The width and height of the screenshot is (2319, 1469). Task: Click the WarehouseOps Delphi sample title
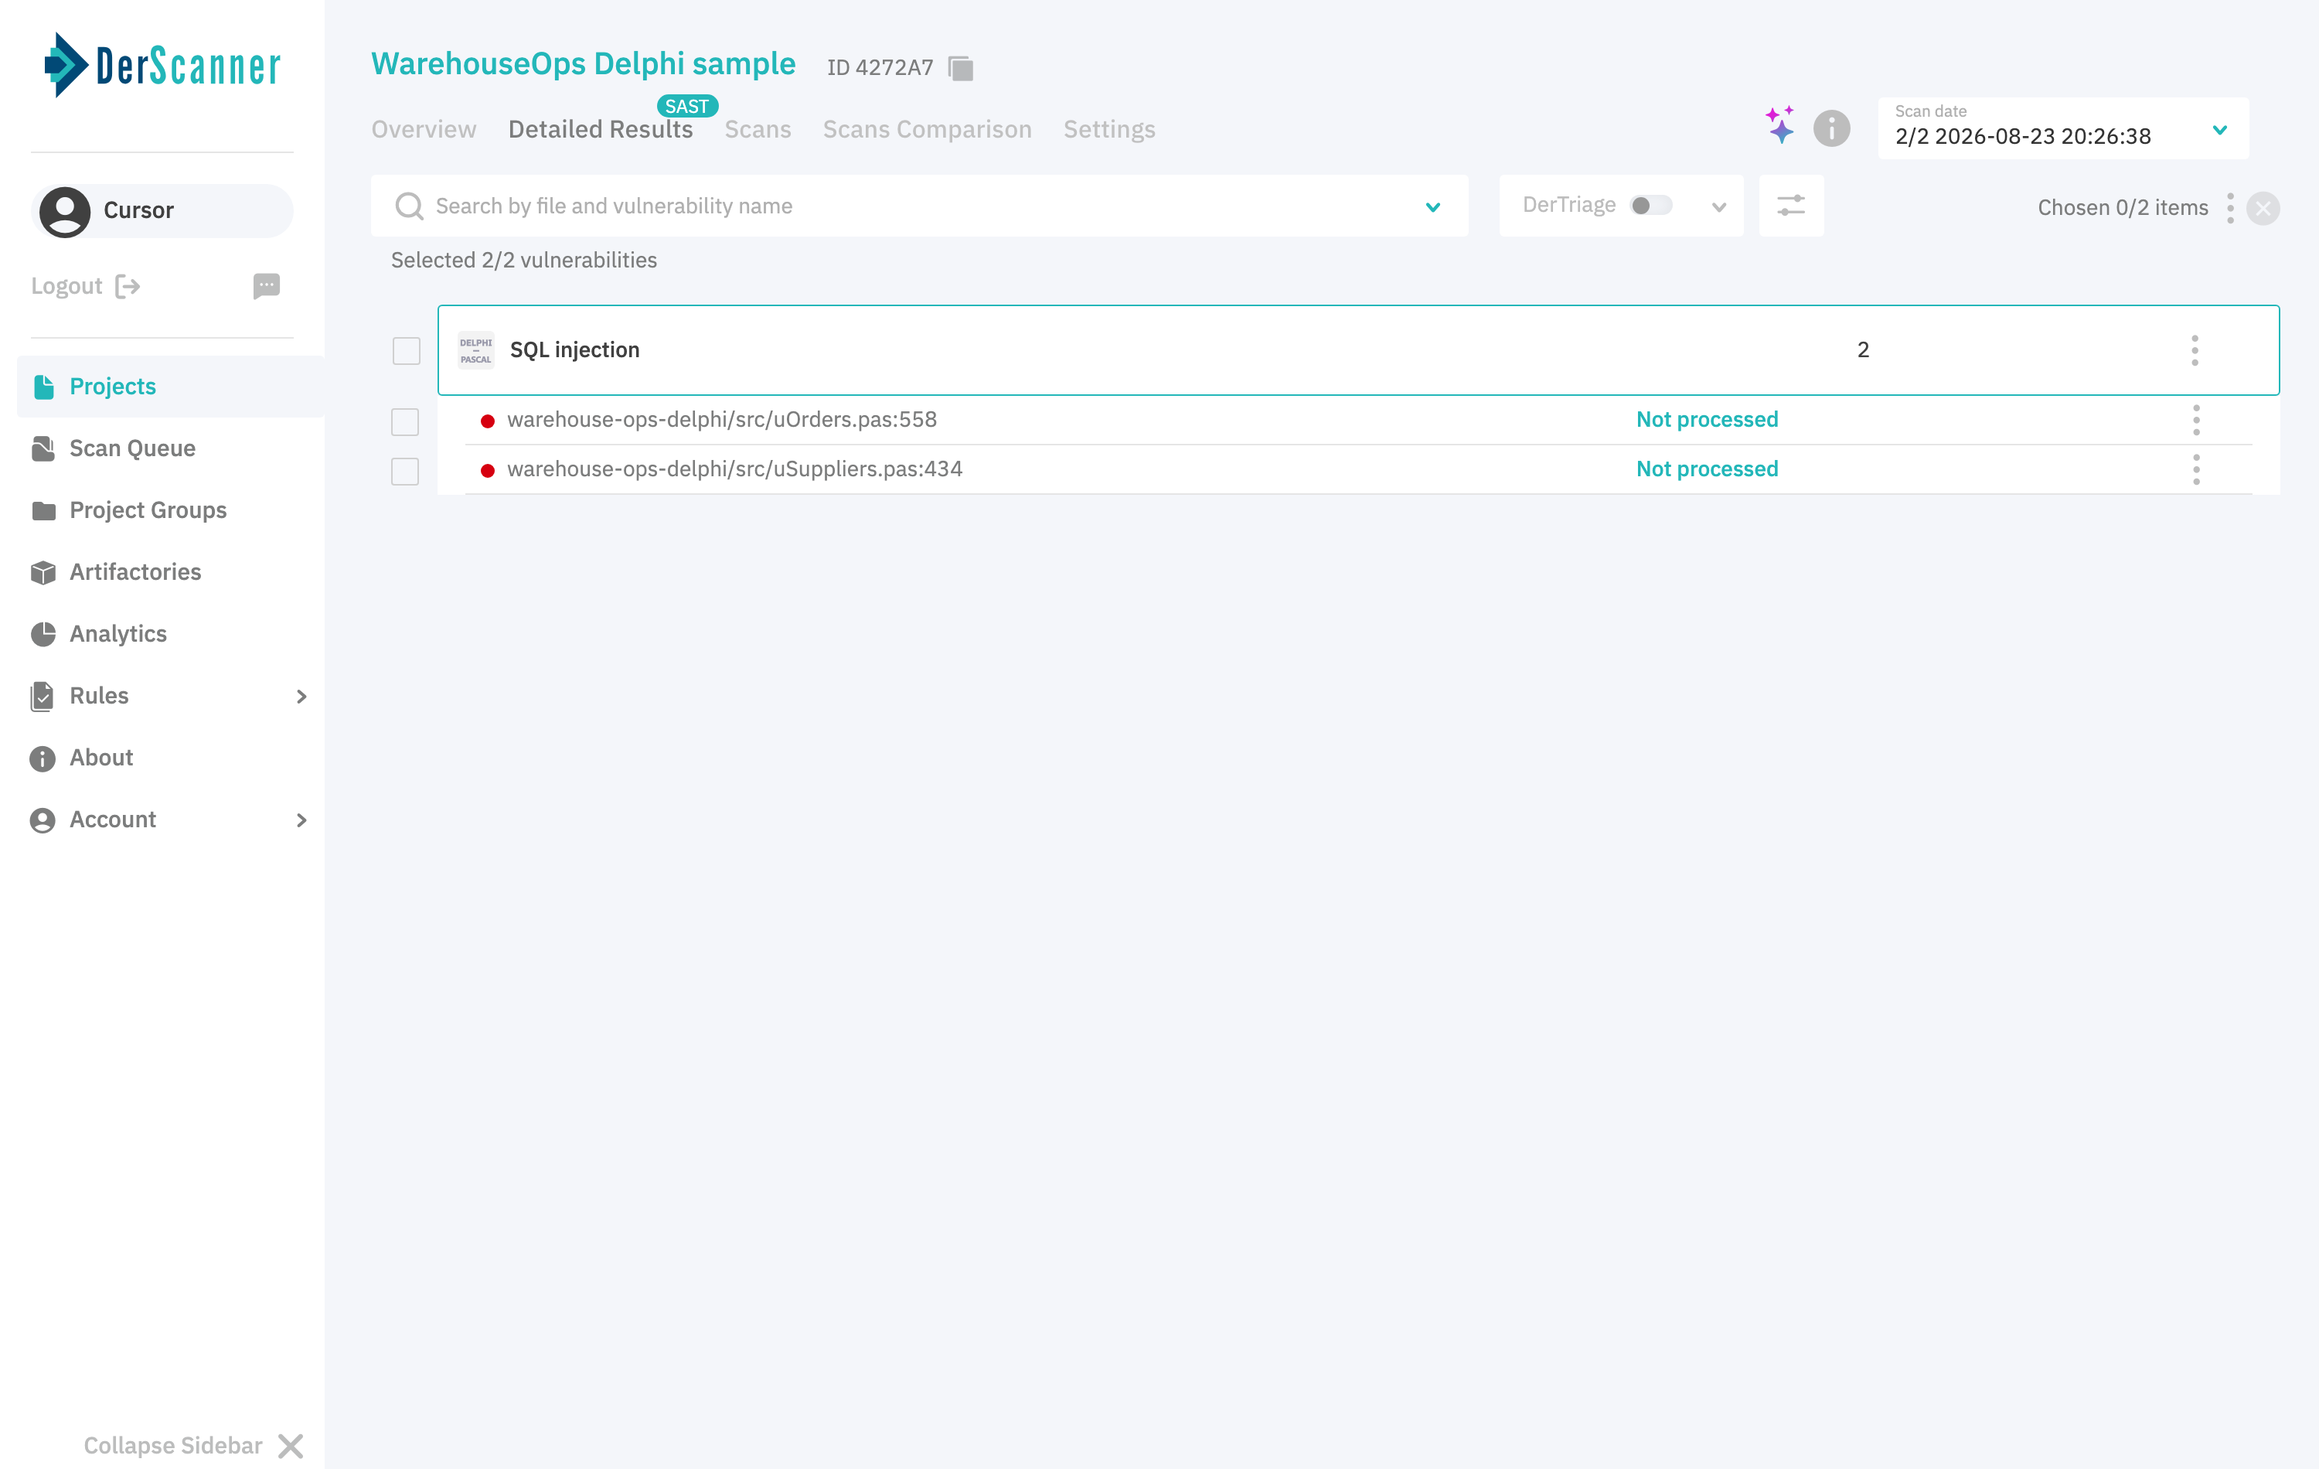point(583,63)
